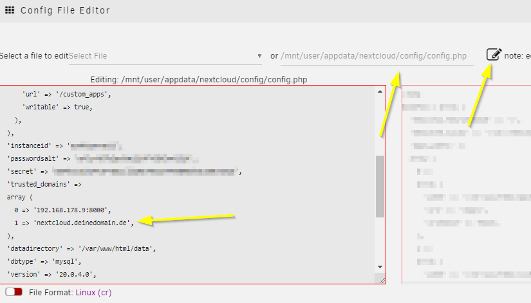531x303 pixels.
Task: Click the 'trusted_domains' => line
Action: (x=44, y=184)
